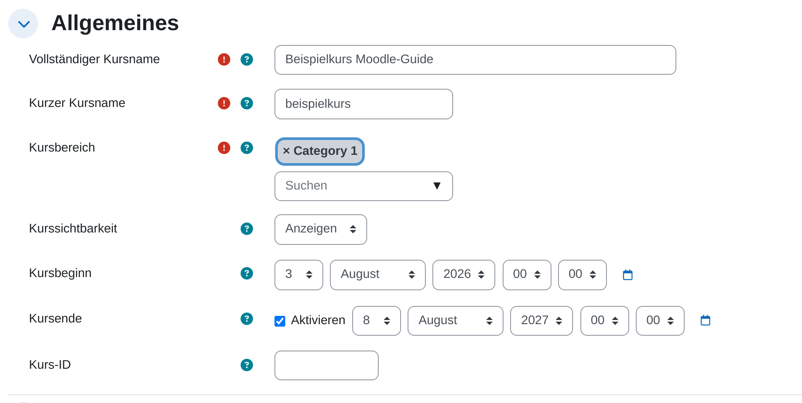Screen dimensions: 802x403
Task: Open the Kursende year dropdown 2027
Action: [541, 321]
